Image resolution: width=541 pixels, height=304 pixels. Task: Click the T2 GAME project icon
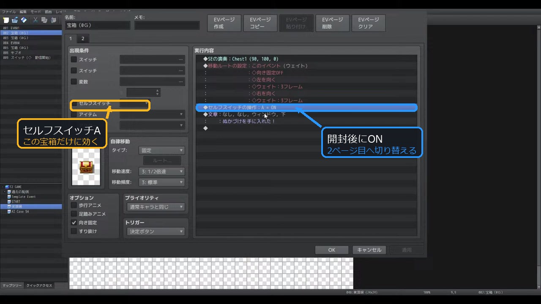(x=7, y=187)
